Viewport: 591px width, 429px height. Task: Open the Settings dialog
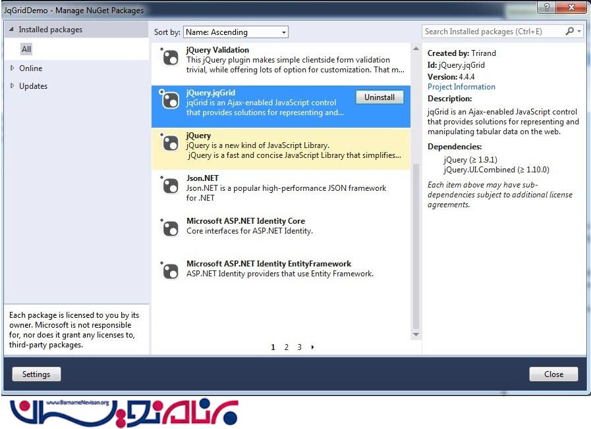pos(36,374)
